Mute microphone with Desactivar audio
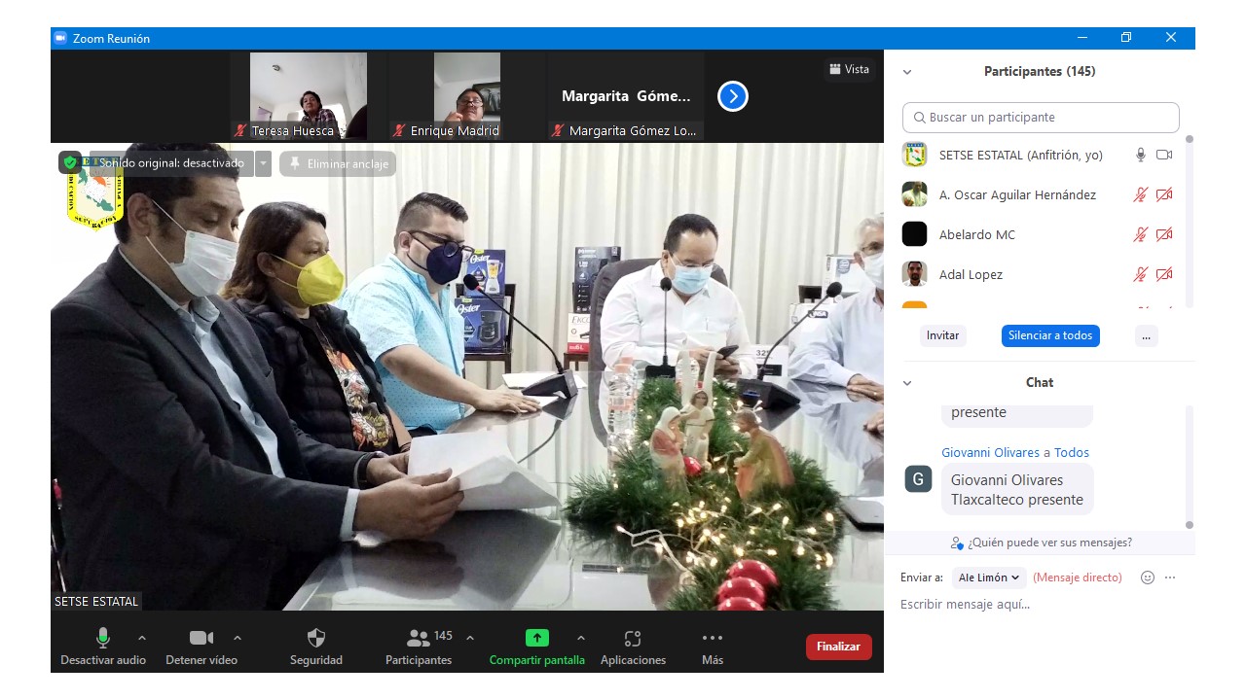Viewport: 1246px width, 700px height. (x=102, y=638)
